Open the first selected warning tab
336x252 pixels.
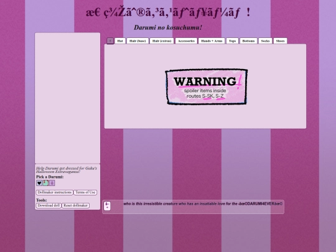pos(110,41)
